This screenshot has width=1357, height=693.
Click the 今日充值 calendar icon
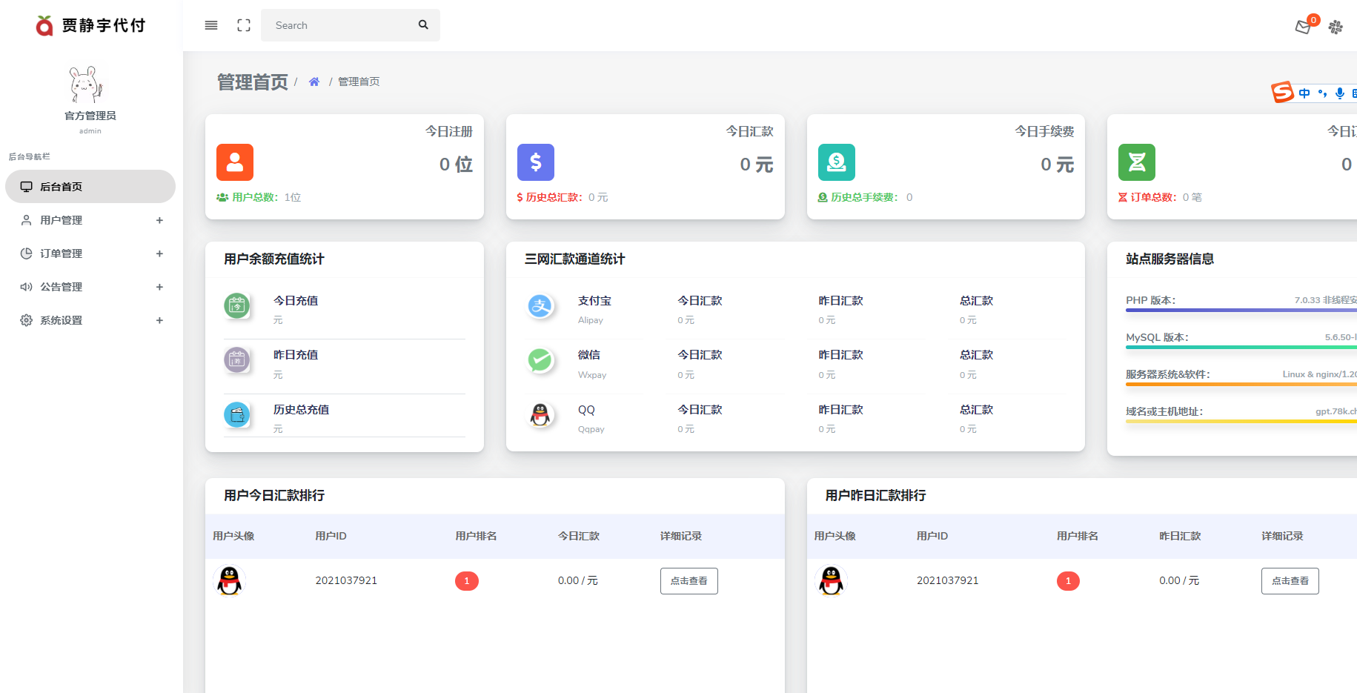[237, 305]
